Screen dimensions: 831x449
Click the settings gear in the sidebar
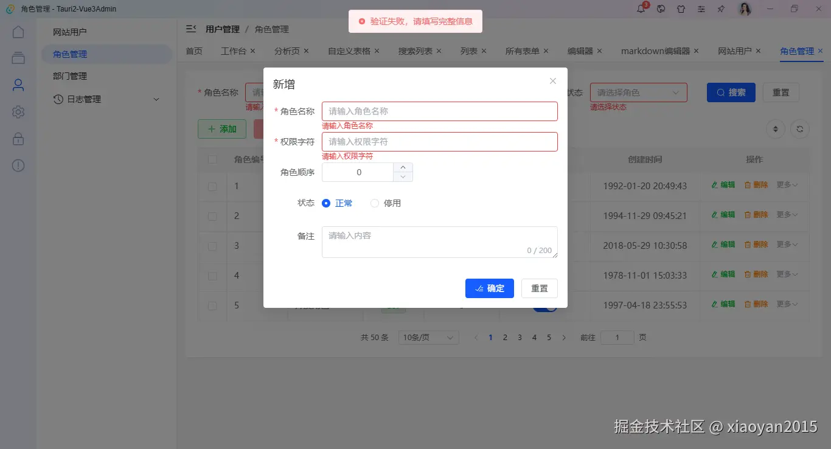point(18,112)
